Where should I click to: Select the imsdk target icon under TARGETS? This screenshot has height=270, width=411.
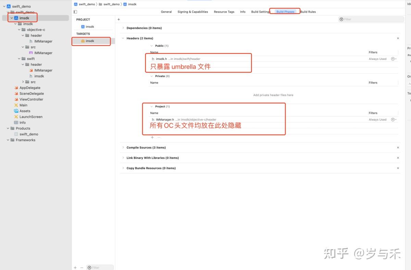83,41
